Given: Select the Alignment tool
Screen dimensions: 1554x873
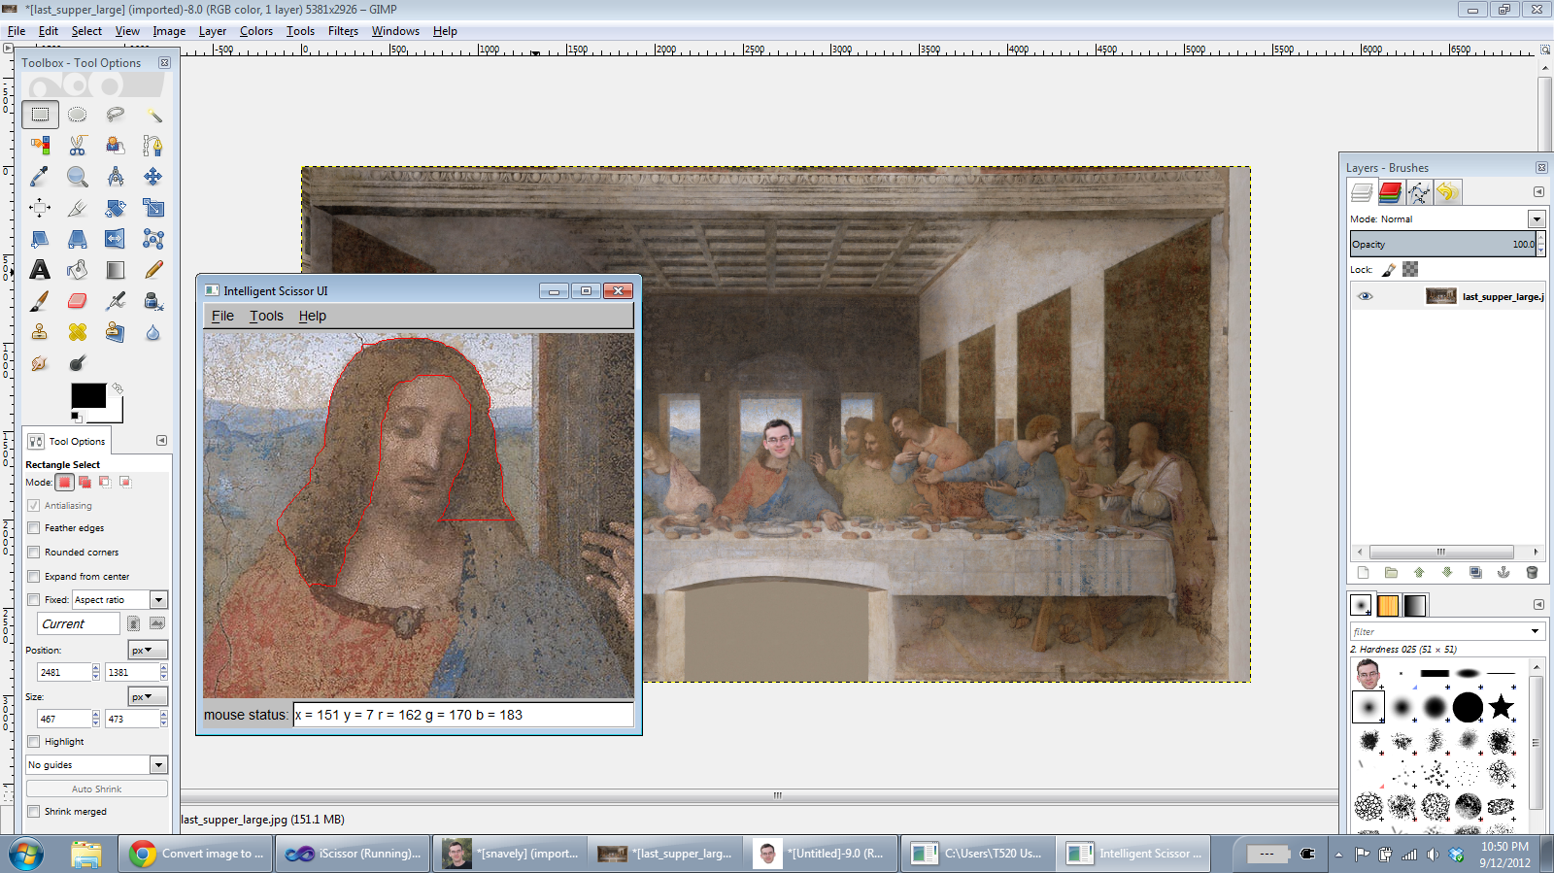Looking at the screenshot, I should [x=40, y=208].
